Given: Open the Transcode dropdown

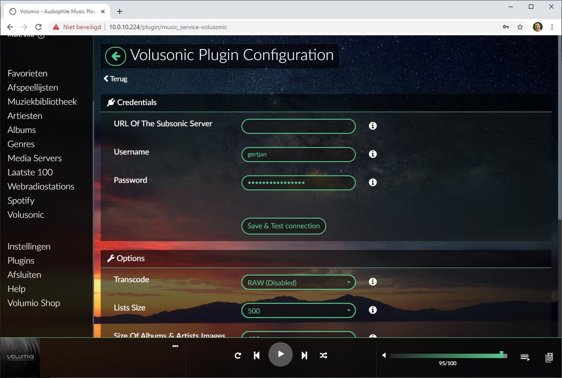Looking at the screenshot, I should pyautogui.click(x=298, y=282).
